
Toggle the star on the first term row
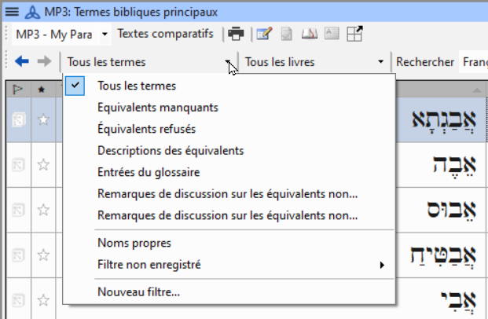click(43, 119)
